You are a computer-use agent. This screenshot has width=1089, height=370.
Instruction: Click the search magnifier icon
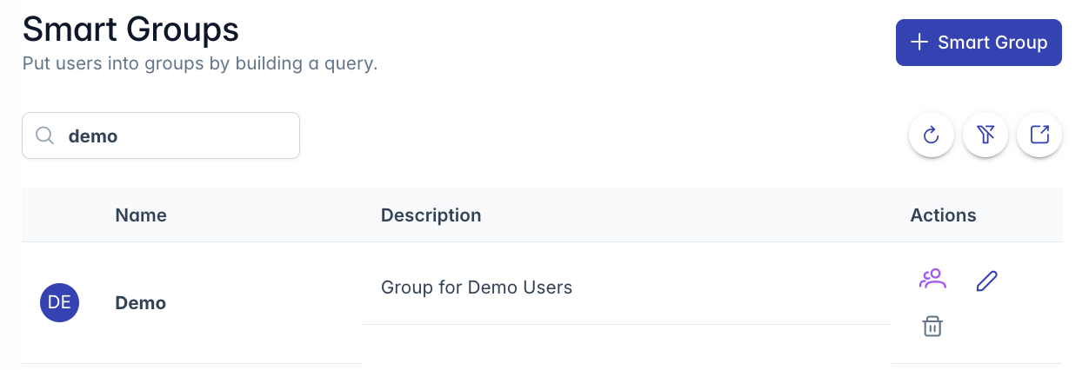pyautogui.click(x=45, y=135)
